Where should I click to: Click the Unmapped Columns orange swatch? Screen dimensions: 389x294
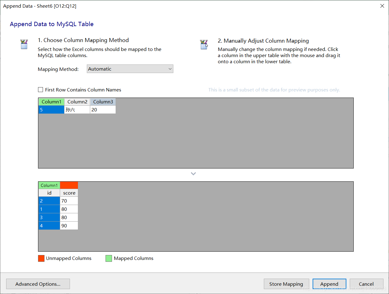tap(41, 258)
